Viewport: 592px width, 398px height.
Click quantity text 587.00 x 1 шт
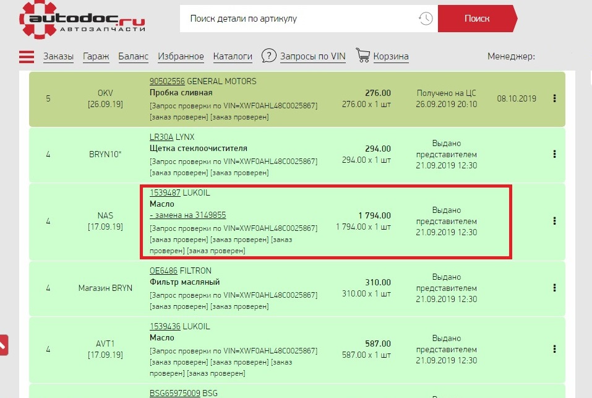coord(366,355)
